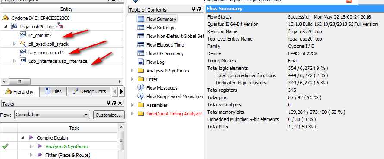Pin the Table of Contents panel
Image resolution: width=384 pixels, height=159 pixels.
click(193, 9)
